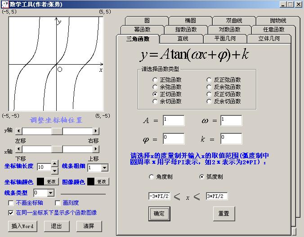Switch to 双曲线 tab
304x237 pixels.
[x=234, y=21]
